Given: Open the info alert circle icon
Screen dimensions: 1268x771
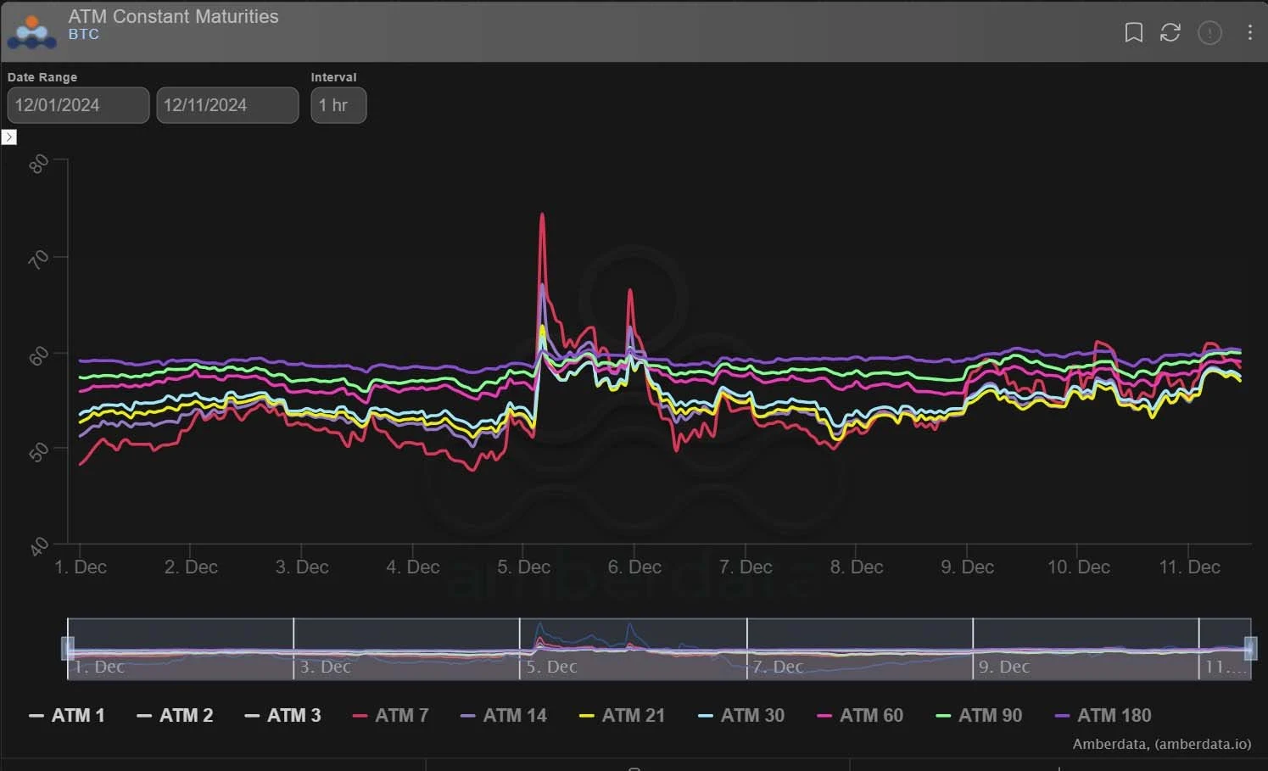Looking at the screenshot, I should click(x=1209, y=32).
